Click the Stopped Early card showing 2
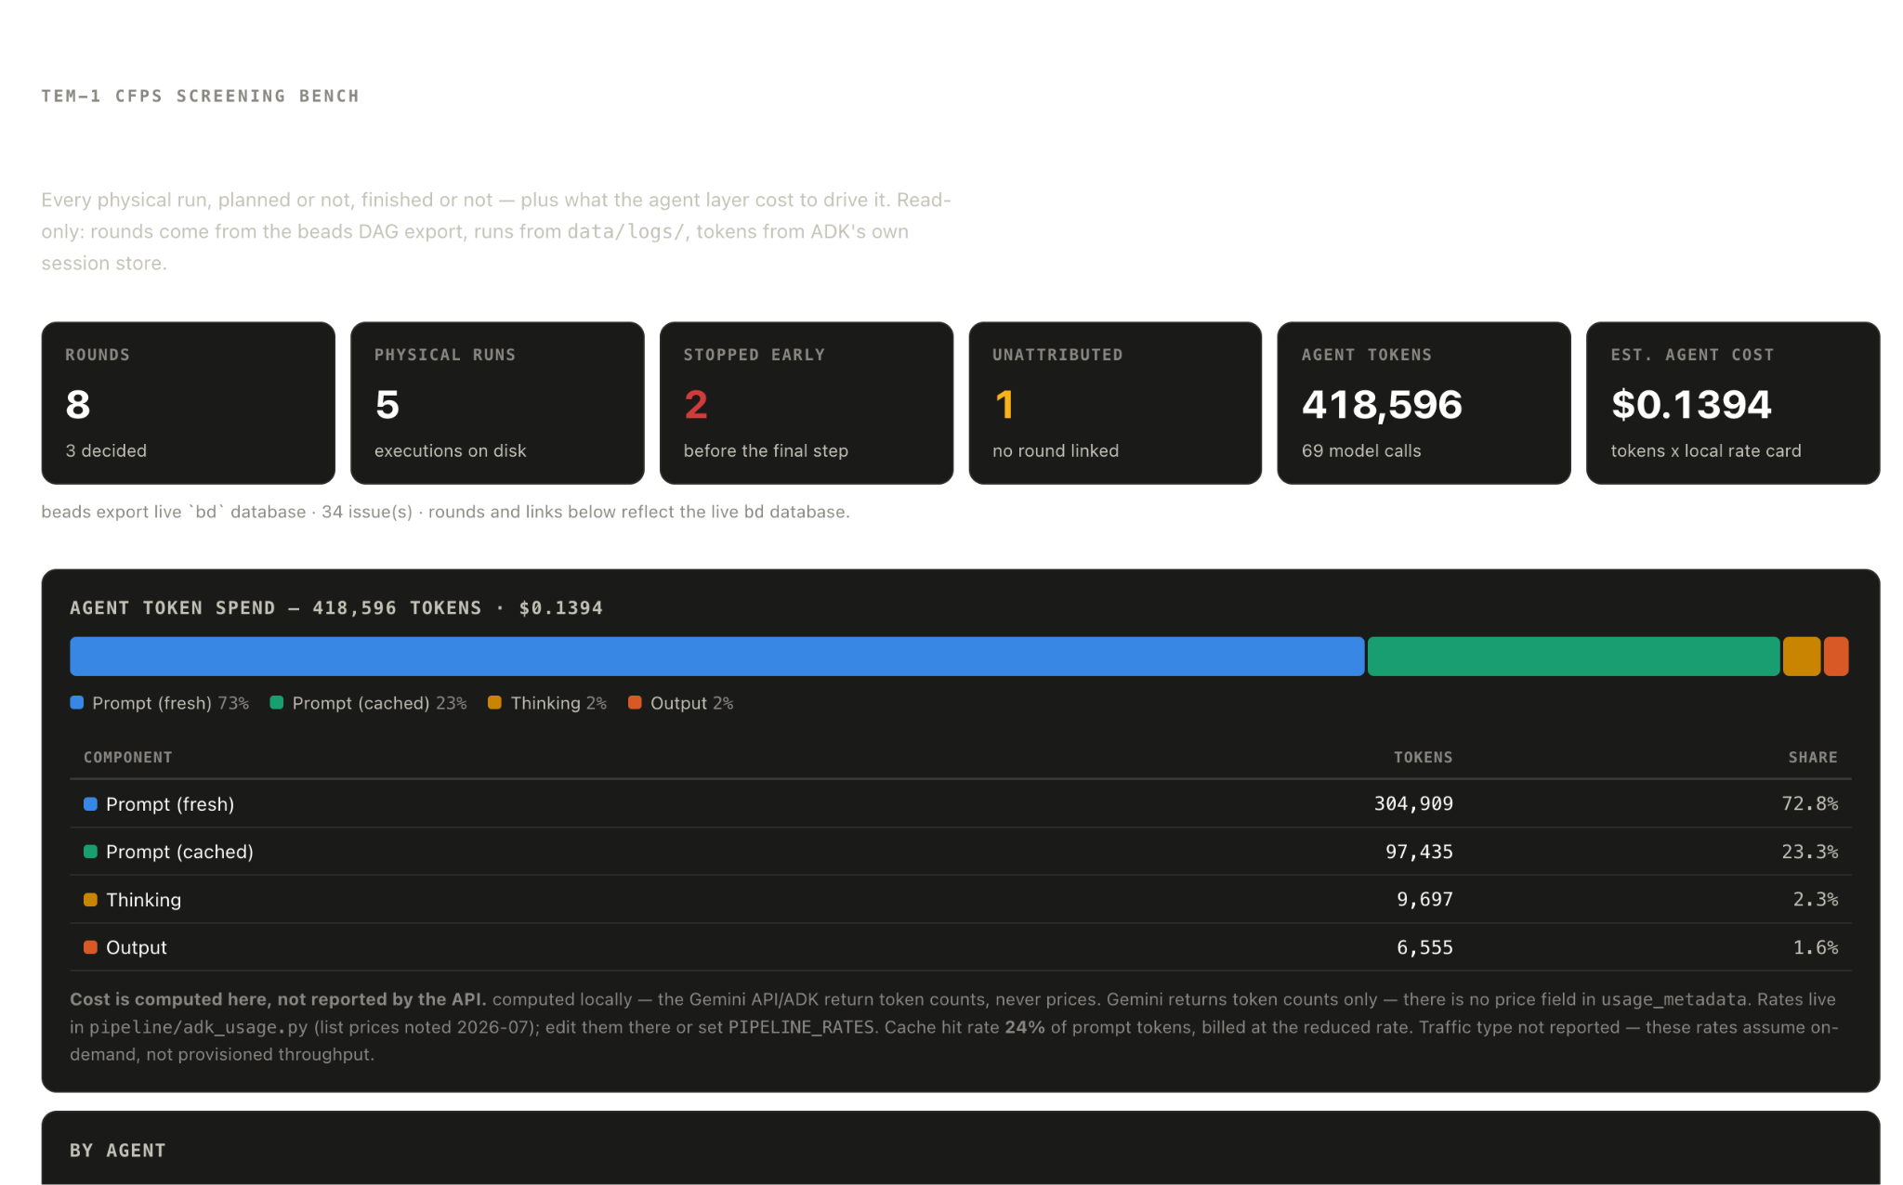1903x1185 pixels. point(807,403)
